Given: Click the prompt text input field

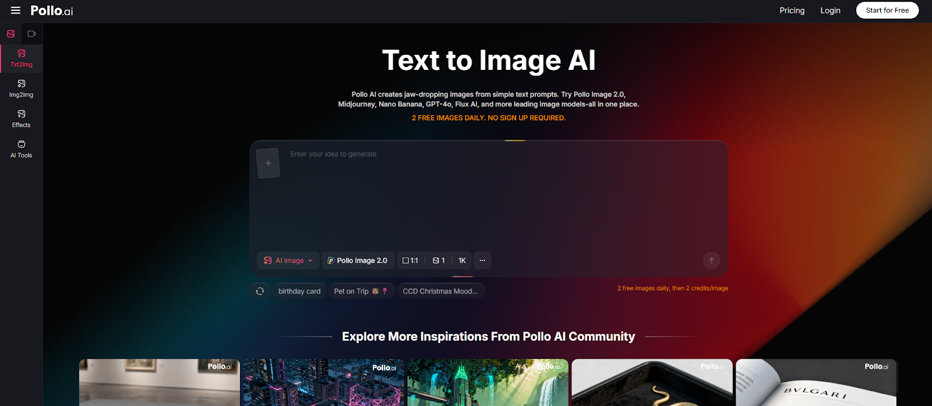Looking at the screenshot, I should [489, 192].
